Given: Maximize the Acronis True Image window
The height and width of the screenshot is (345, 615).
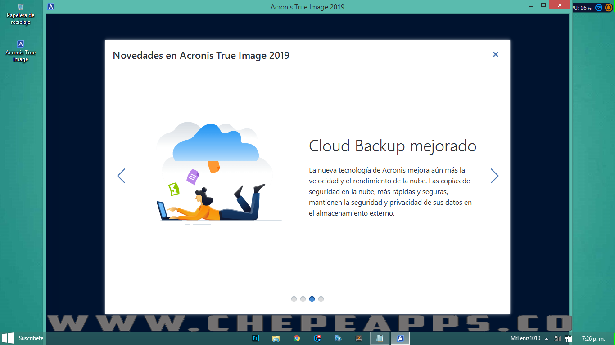Looking at the screenshot, I should 543,5.
